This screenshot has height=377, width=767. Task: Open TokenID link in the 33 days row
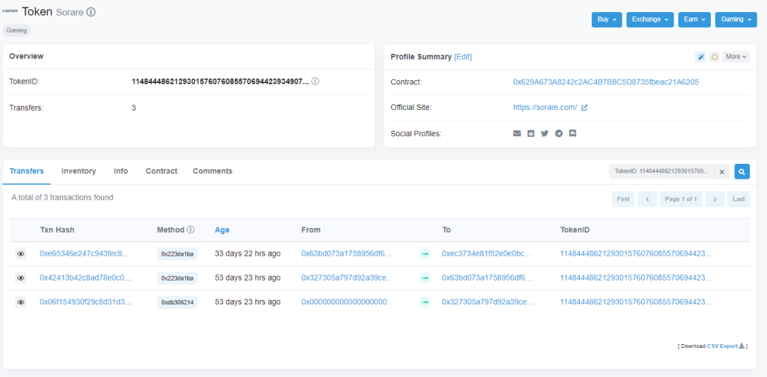point(635,254)
